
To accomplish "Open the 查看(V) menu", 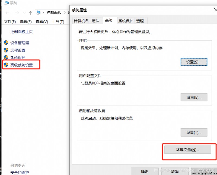I will pos(42,22).
